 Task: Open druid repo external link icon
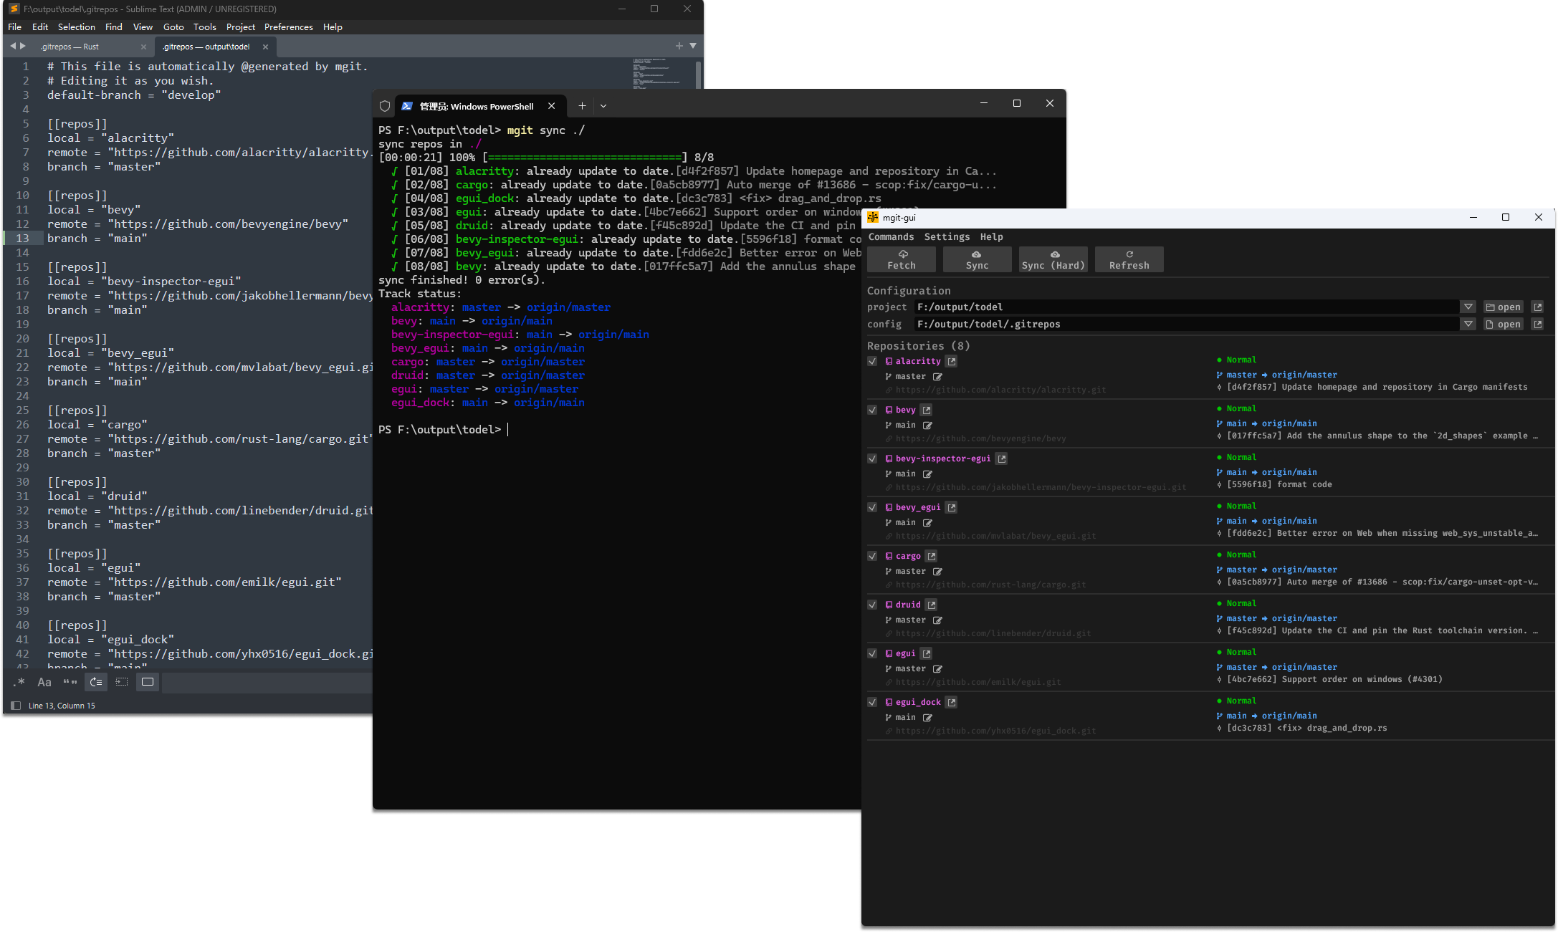931,605
